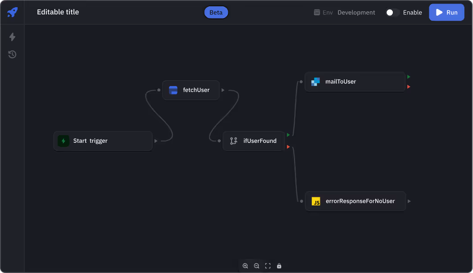Viewport: 473px width, 273px height.
Task: Click the branch icon on ifUserFound node
Action: tap(233, 141)
